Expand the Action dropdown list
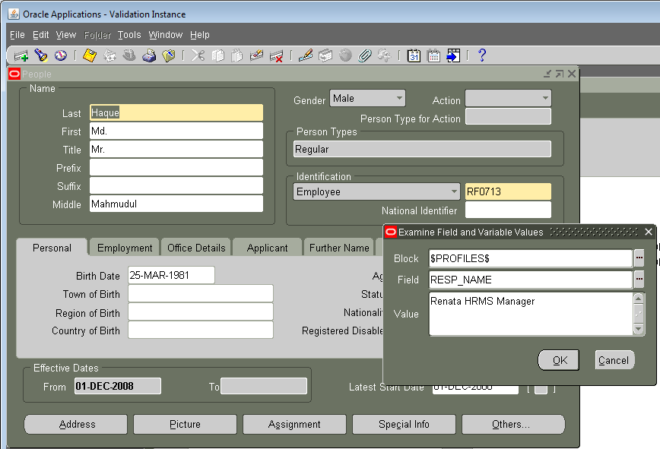660x449 pixels. click(x=546, y=100)
